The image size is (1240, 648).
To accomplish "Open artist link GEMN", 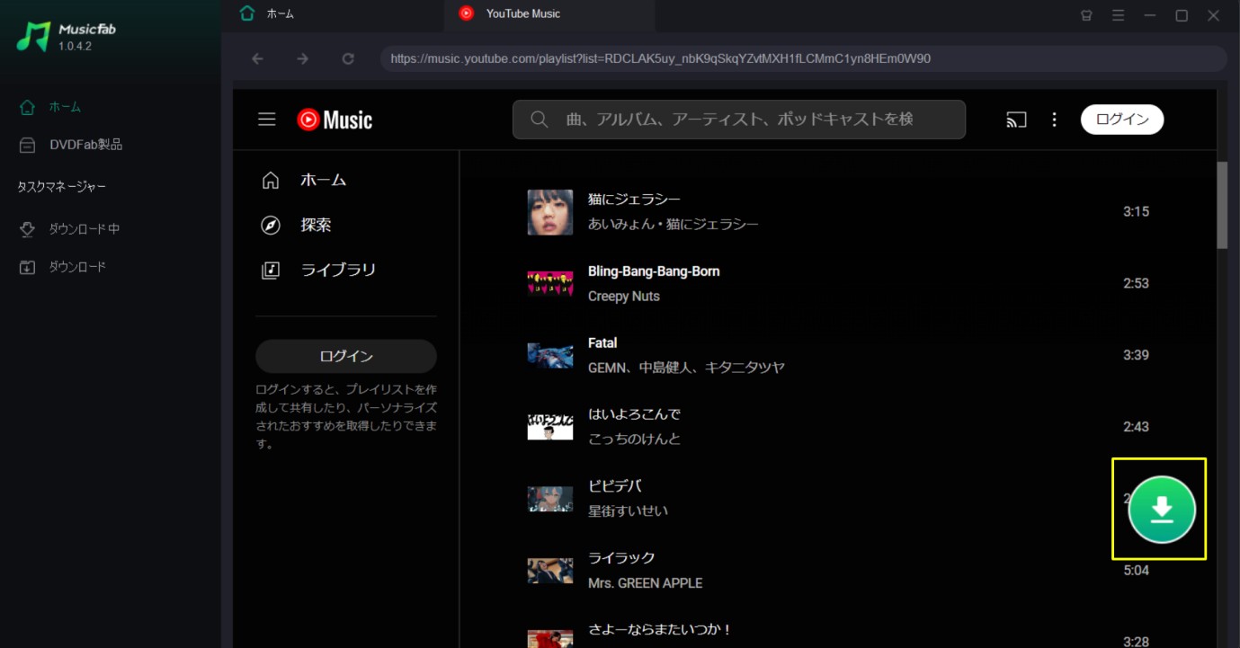I will (607, 368).
